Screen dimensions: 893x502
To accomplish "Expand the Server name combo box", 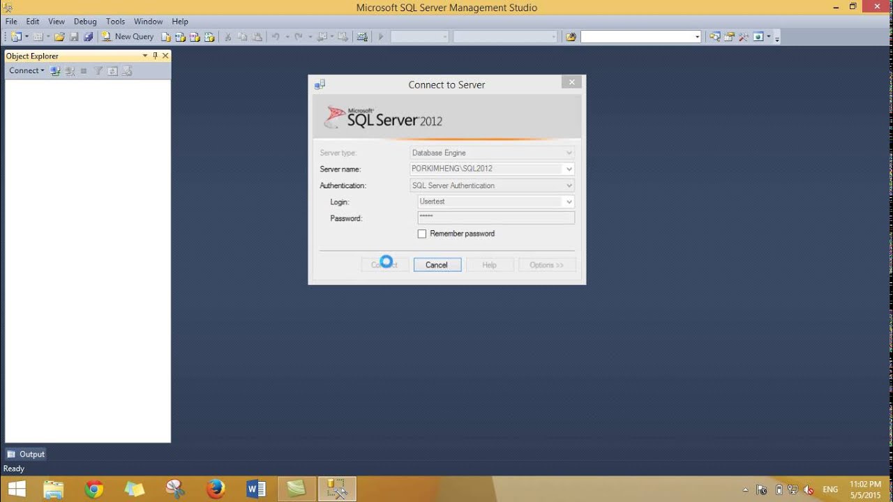I will (569, 169).
